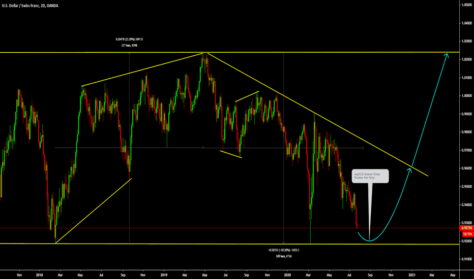Click the 1.04000 price axis label

coord(467,23)
